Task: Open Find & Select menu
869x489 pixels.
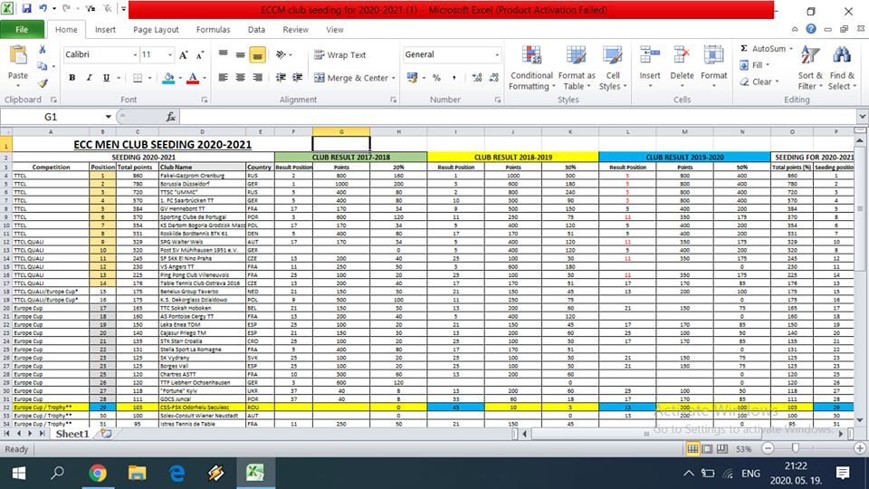Action: [x=842, y=68]
